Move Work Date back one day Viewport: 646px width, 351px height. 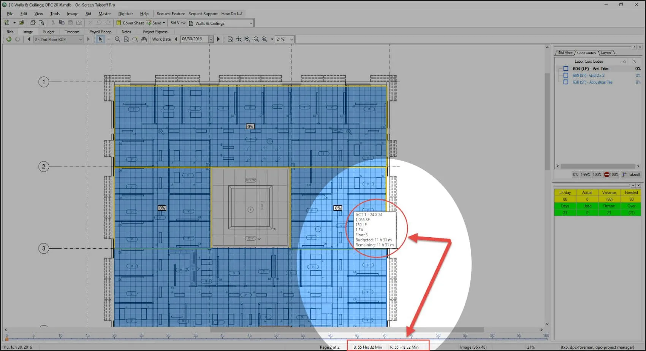(176, 39)
